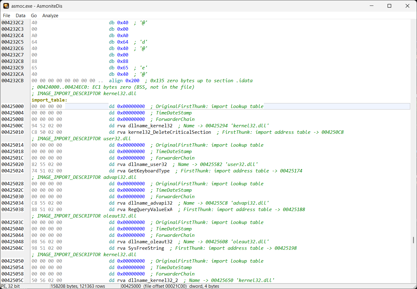Click 'rva dllname_kernel32_2' operand
417x289 pixels.
[x=148, y=280]
